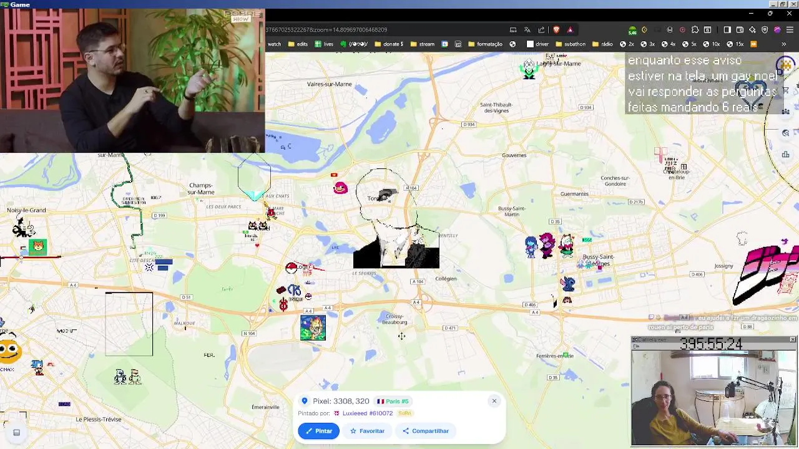
Task: Click the bottom-left map settings icon
Action: [x=16, y=432]
